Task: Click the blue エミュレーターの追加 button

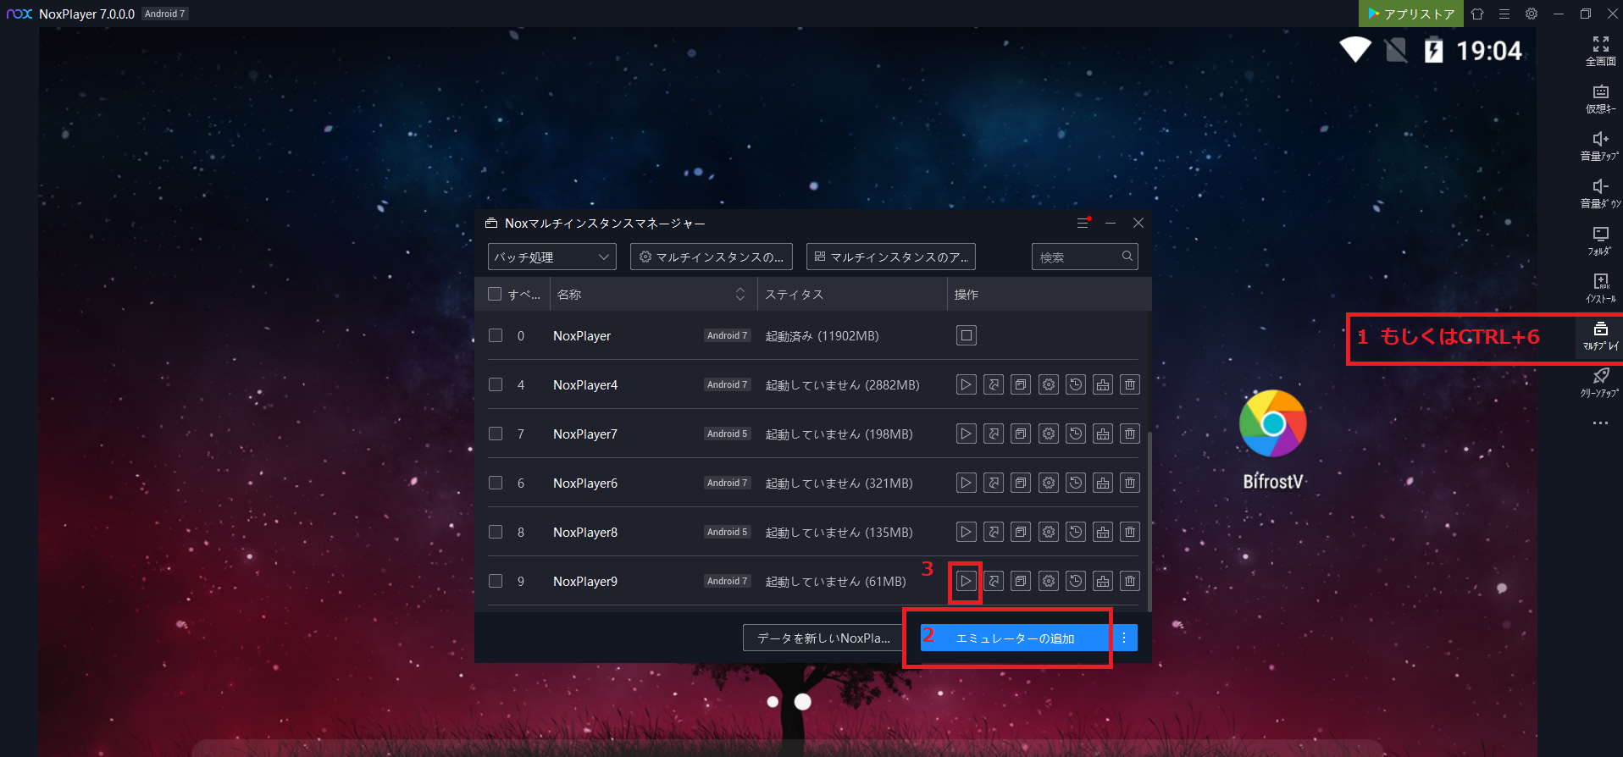Action: tap(1015, 638)
